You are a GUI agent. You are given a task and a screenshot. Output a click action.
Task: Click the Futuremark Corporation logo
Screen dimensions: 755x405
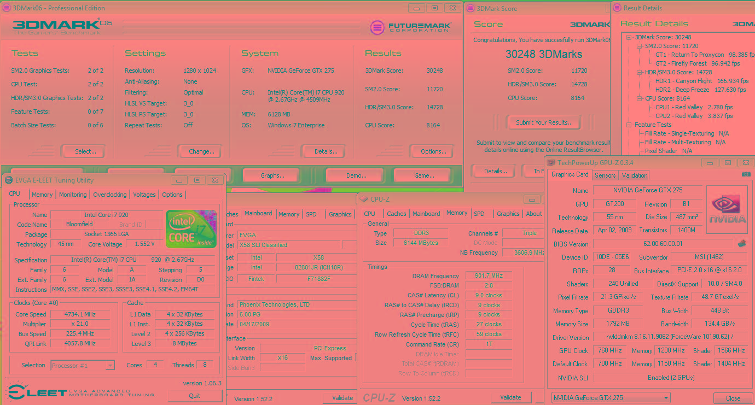click(x=410, y=27)
